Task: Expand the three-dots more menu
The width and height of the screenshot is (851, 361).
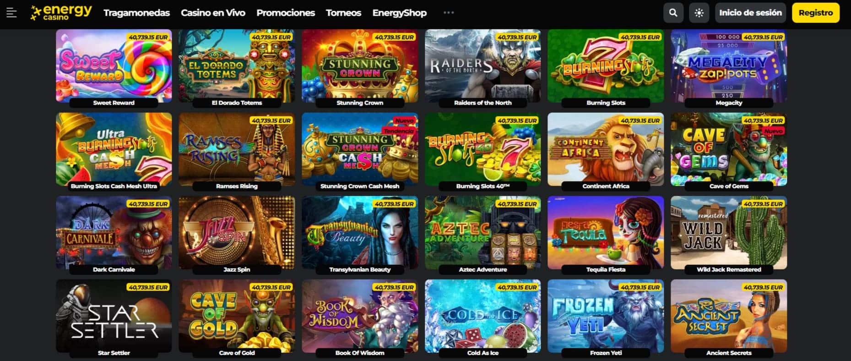Action: (449, 13)
